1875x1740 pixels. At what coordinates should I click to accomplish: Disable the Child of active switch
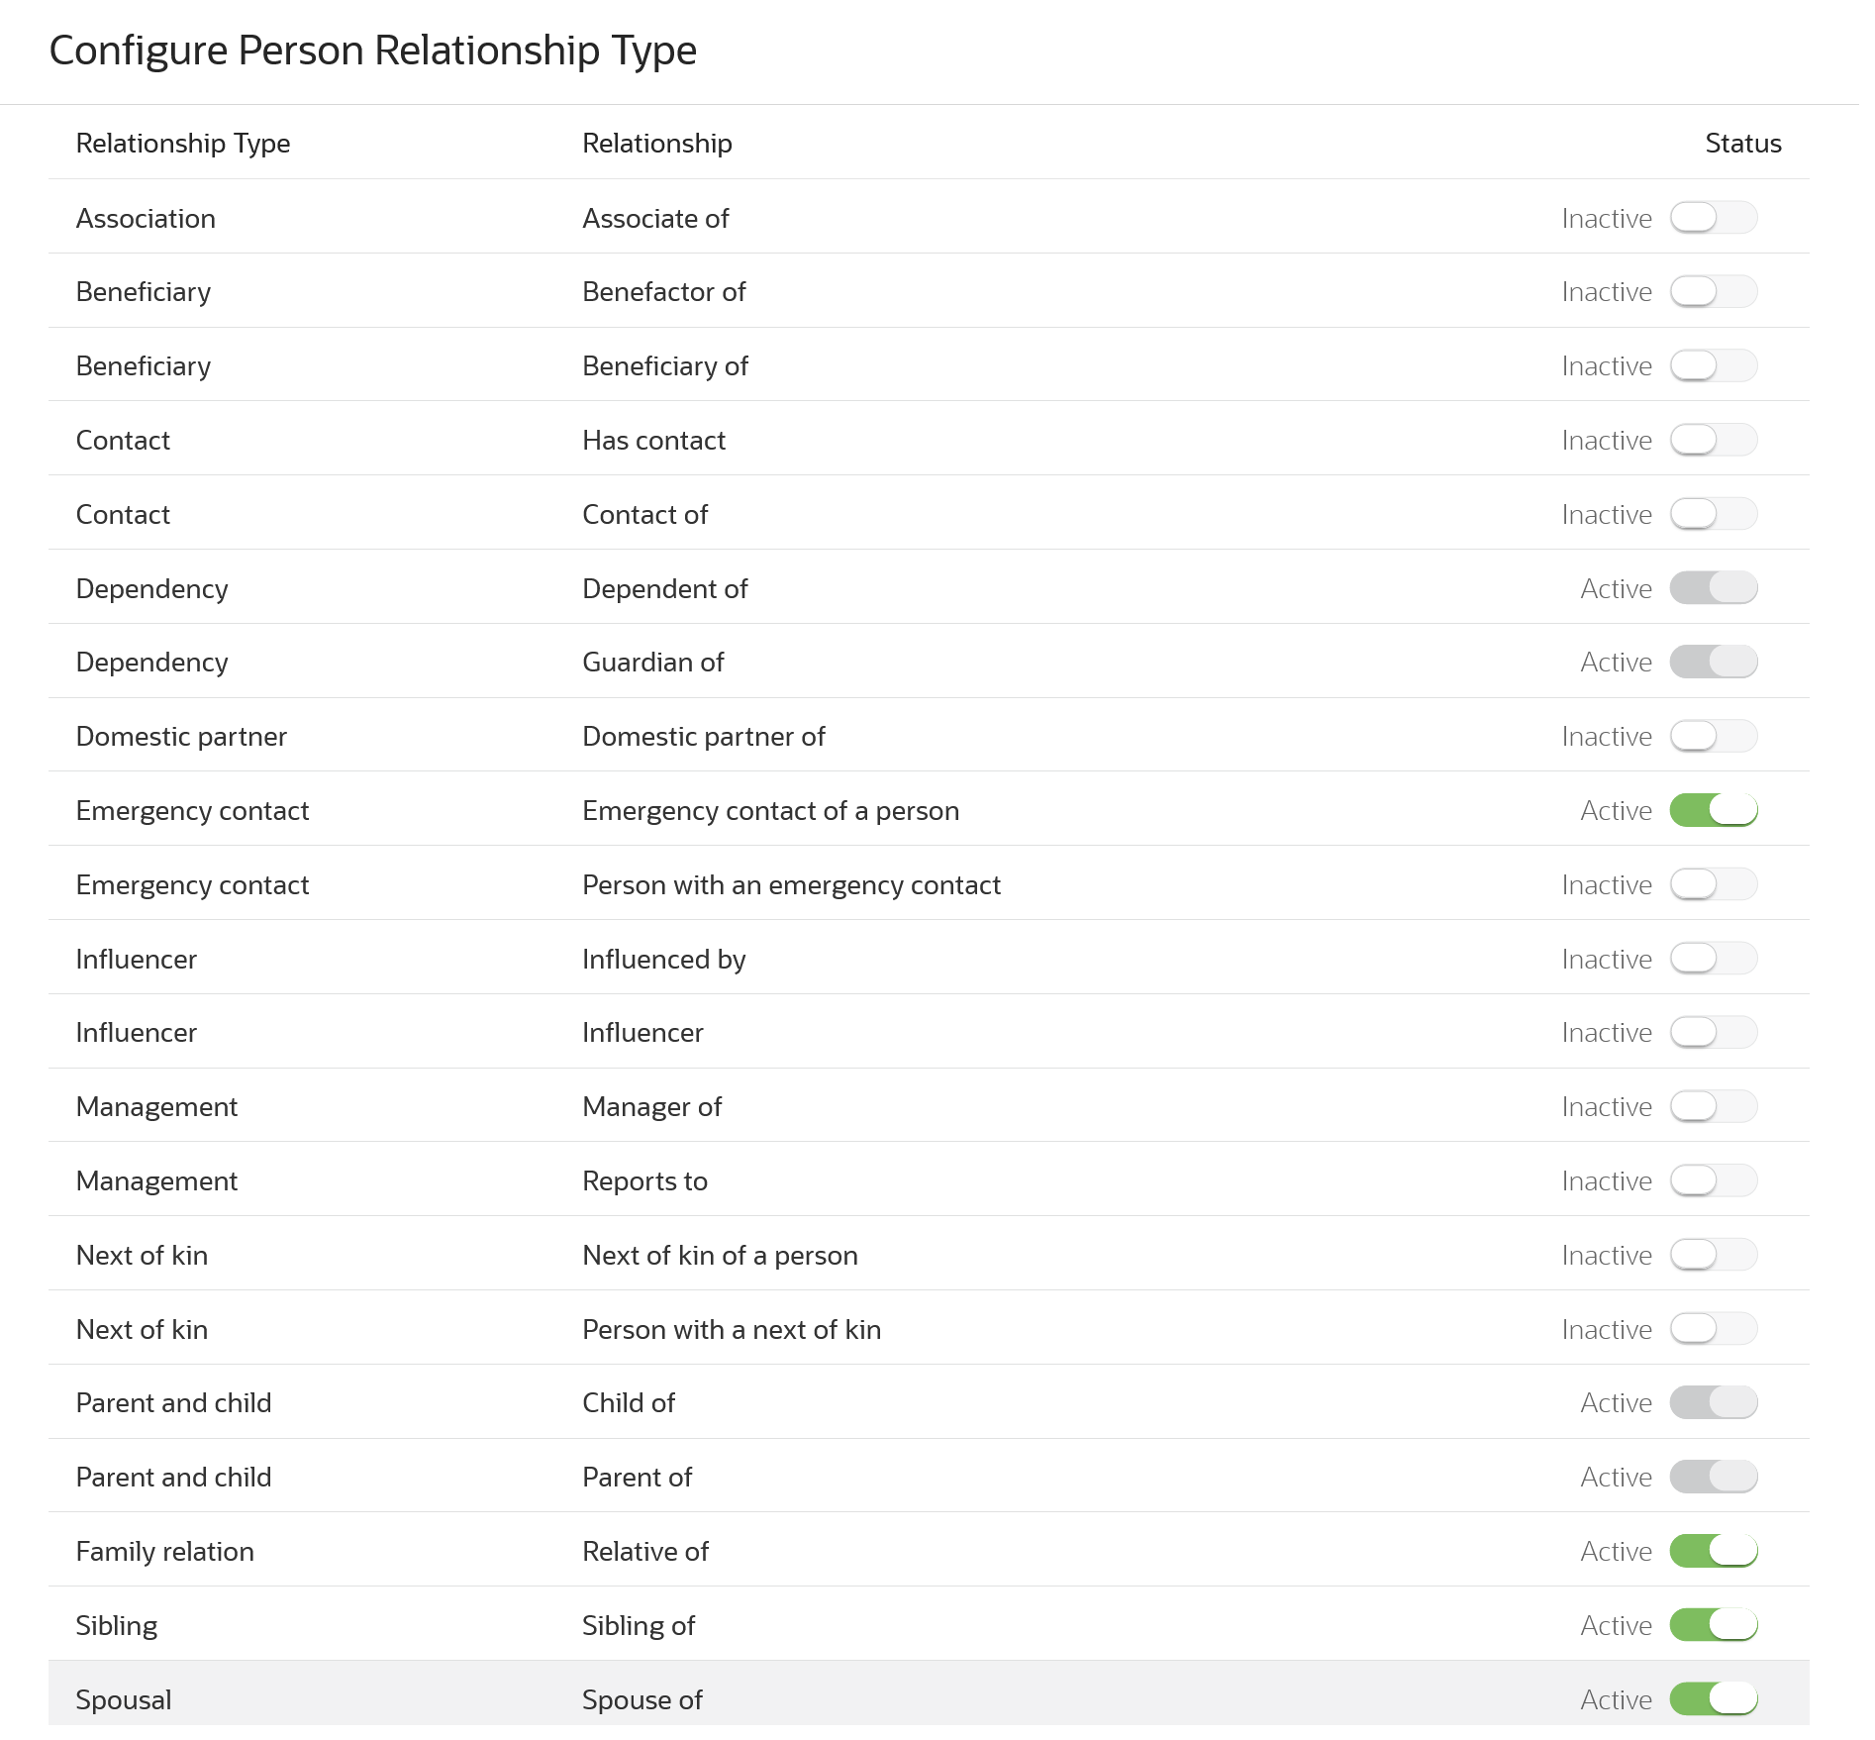click(x=1714, y=1402)
